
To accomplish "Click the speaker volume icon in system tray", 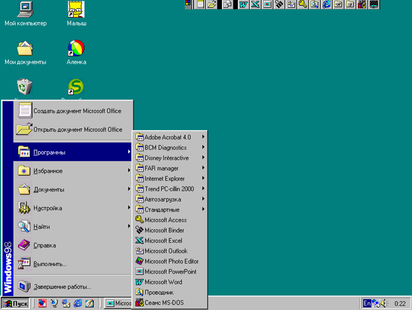I will pyautogui.click(x=384, y=304).
